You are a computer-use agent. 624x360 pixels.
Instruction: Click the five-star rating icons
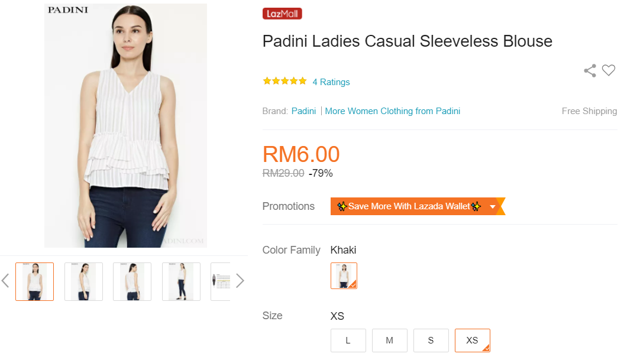coord(284,82)
